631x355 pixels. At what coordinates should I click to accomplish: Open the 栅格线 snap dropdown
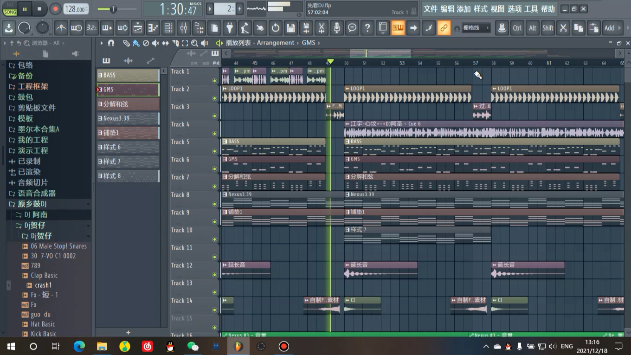[x=476, y=28]
